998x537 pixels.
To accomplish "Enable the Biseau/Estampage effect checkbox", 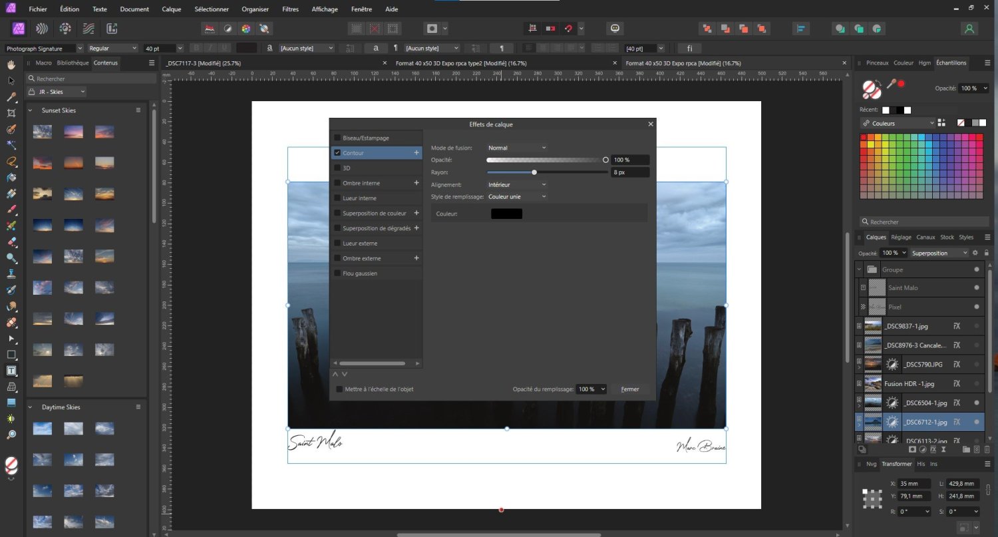I will click(x=337, y=138).
